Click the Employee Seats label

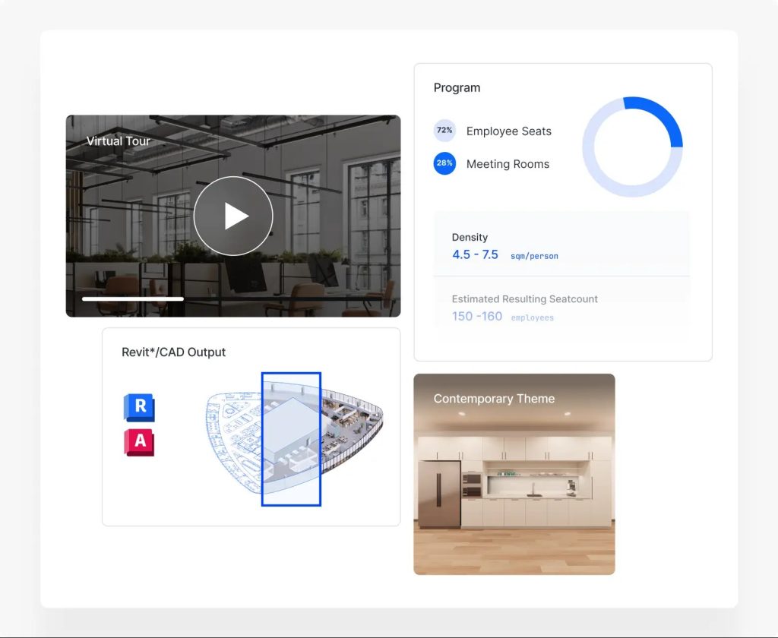click(x=508, y=131)
